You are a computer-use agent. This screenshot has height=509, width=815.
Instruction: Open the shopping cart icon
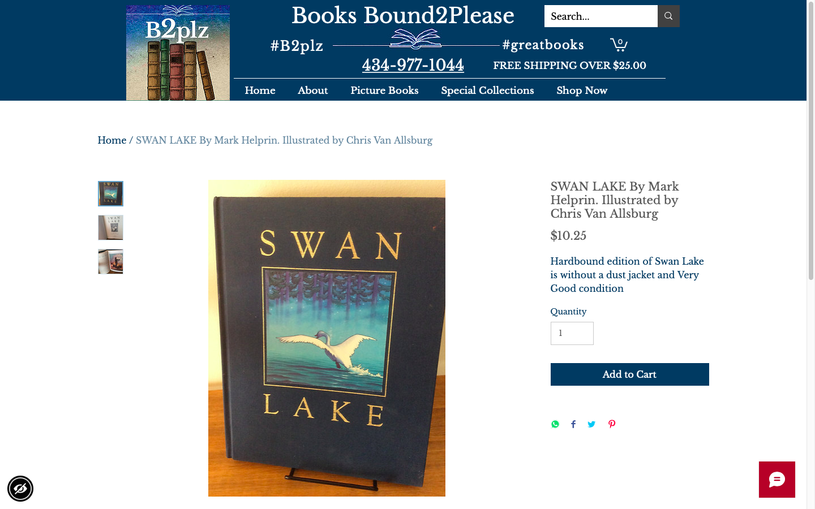(x=619, y=45)
